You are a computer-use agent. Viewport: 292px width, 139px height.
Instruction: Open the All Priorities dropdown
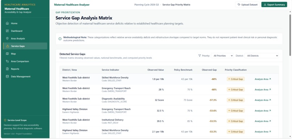(x=222, y=56)
